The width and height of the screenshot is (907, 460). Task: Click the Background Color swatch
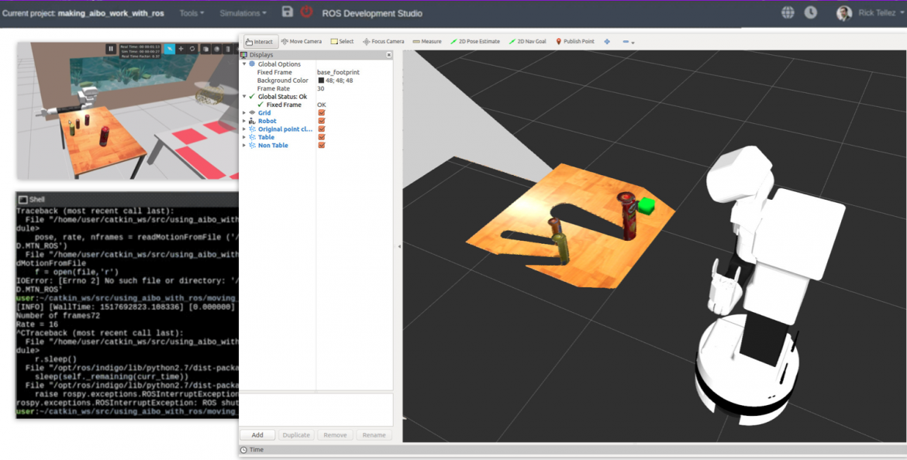tap(321, 81)
